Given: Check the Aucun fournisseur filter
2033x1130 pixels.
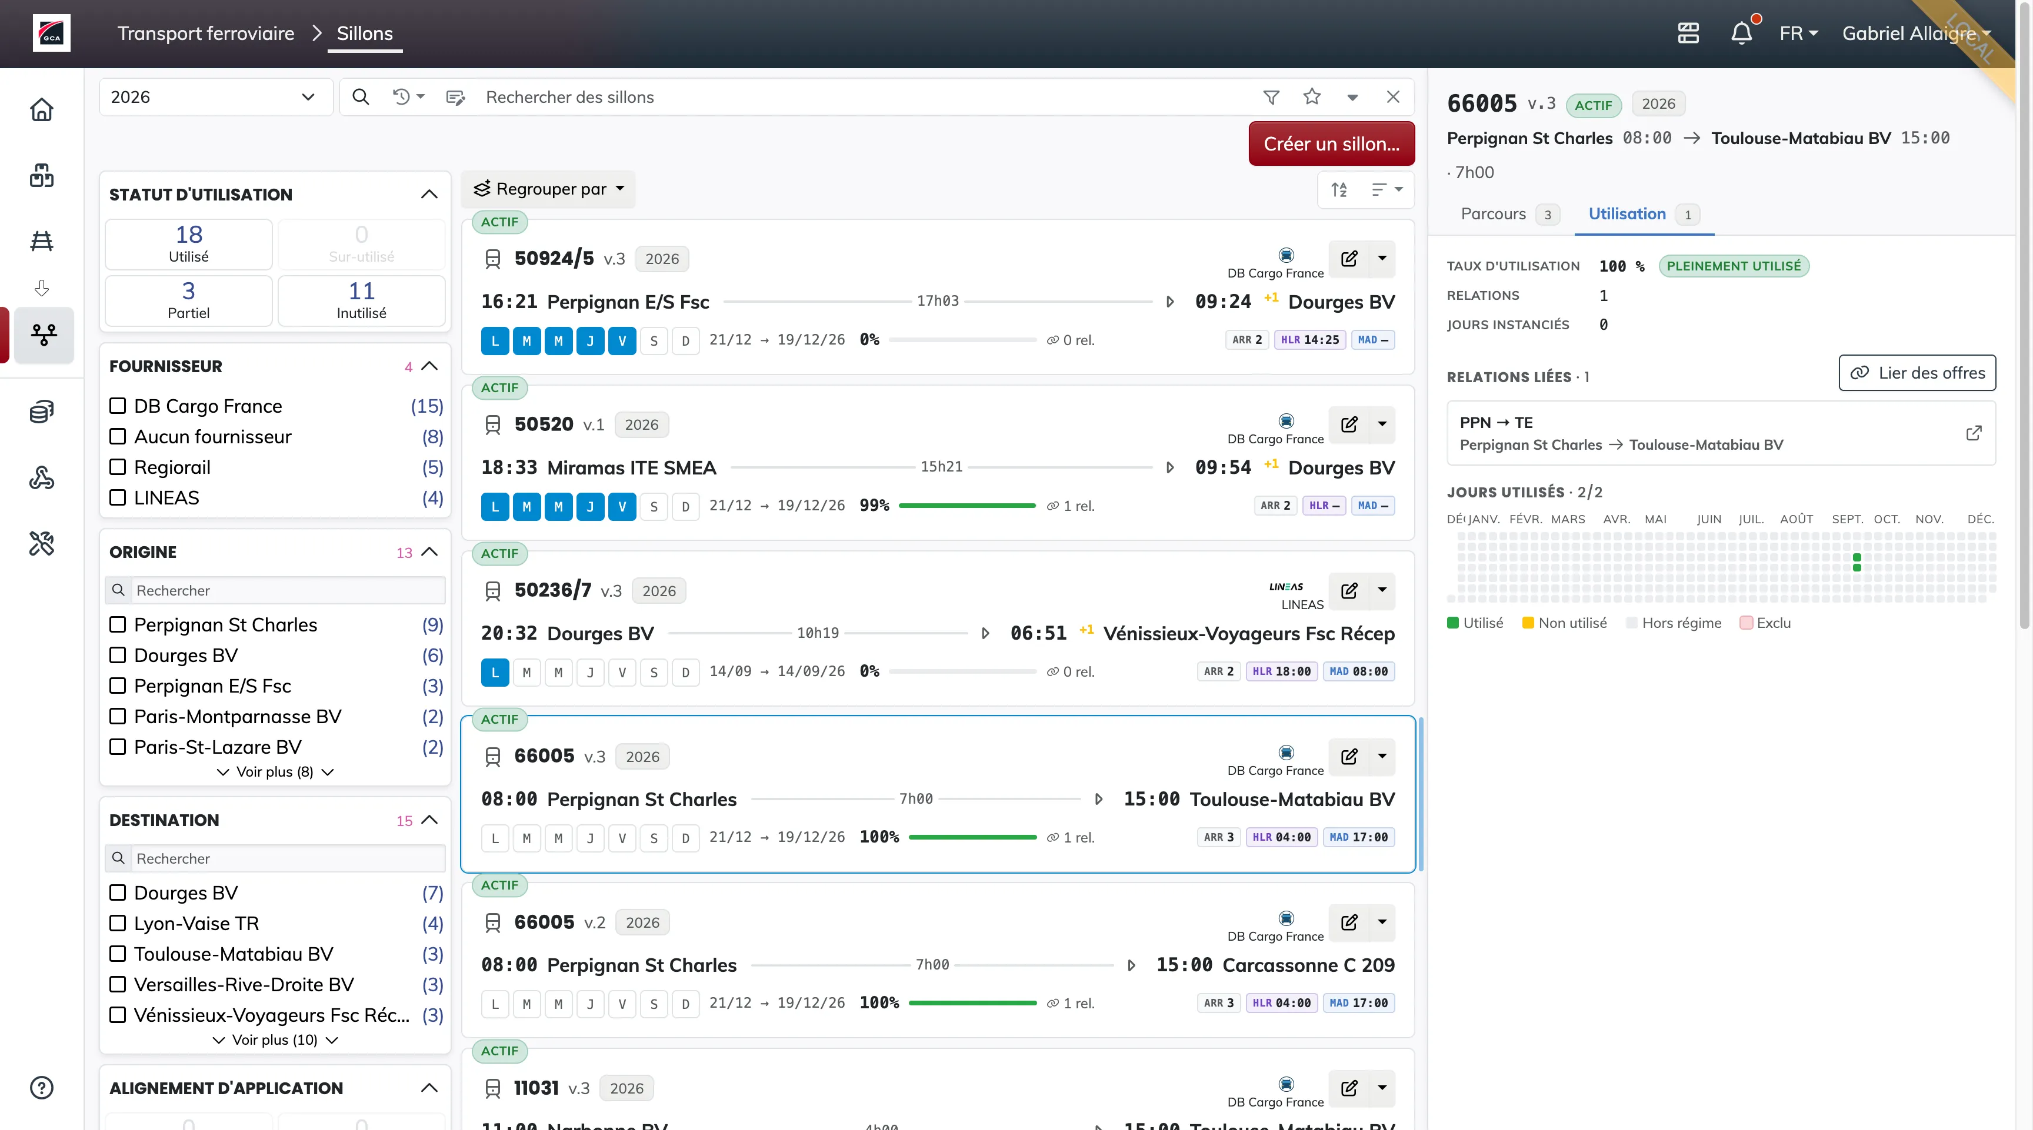Looking at the screenshot, I should point(118,436).
